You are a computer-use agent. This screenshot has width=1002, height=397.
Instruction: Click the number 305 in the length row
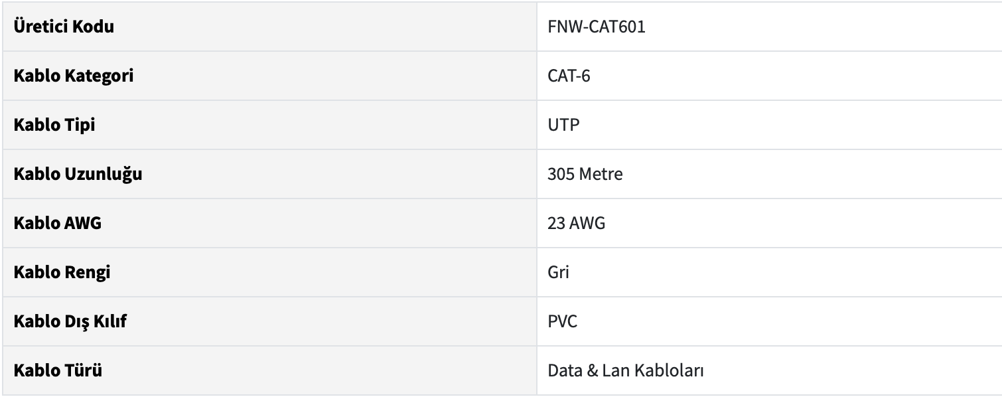pyautogui.click(x=558, y=174)
